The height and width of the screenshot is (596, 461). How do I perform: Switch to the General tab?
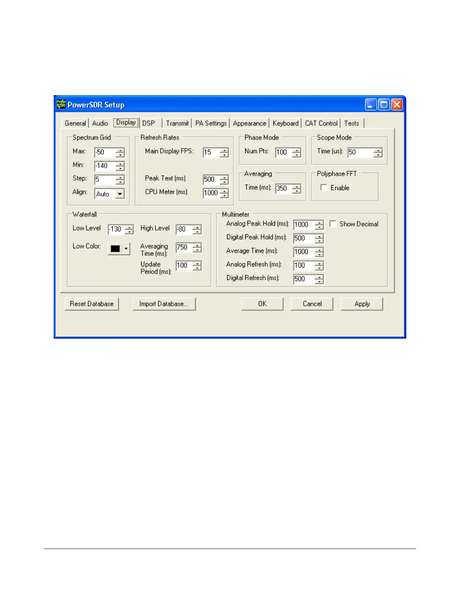[x=75, y=123]
